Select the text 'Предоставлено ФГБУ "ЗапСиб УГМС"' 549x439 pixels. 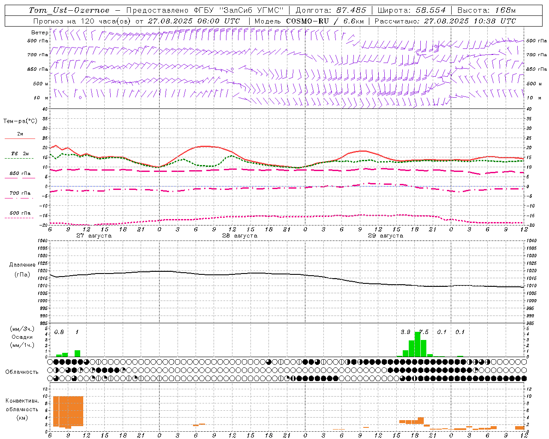(205, 10)
